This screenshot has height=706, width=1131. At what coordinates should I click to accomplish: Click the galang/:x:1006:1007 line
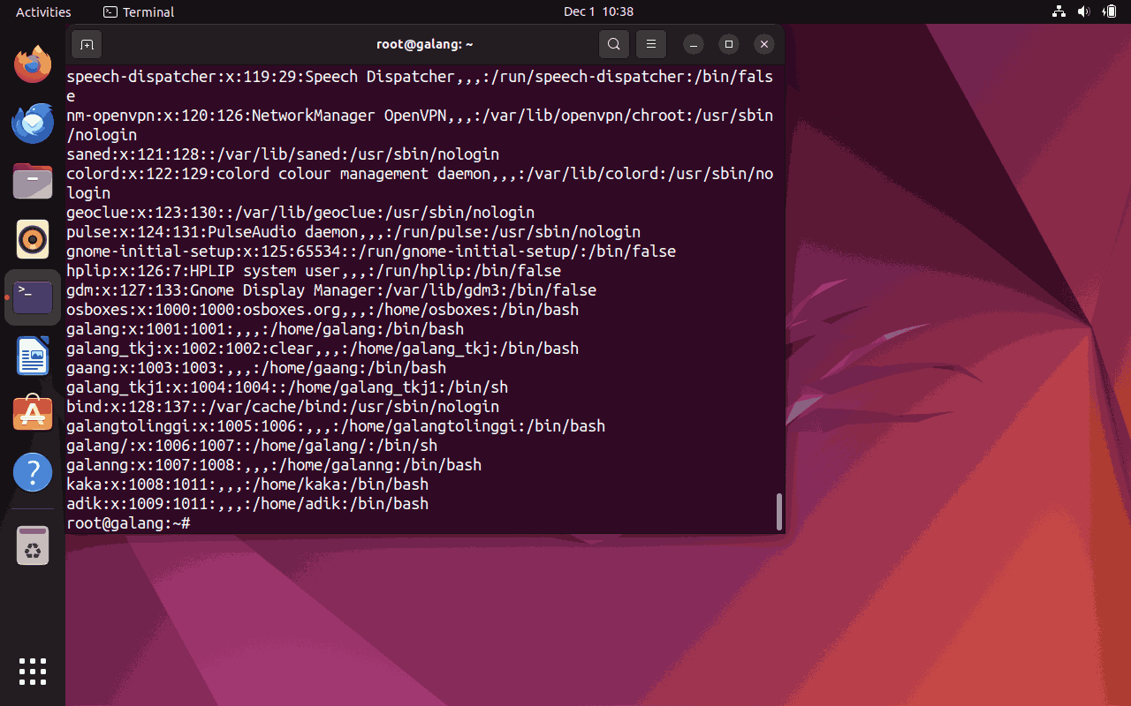tap(252, 446)
